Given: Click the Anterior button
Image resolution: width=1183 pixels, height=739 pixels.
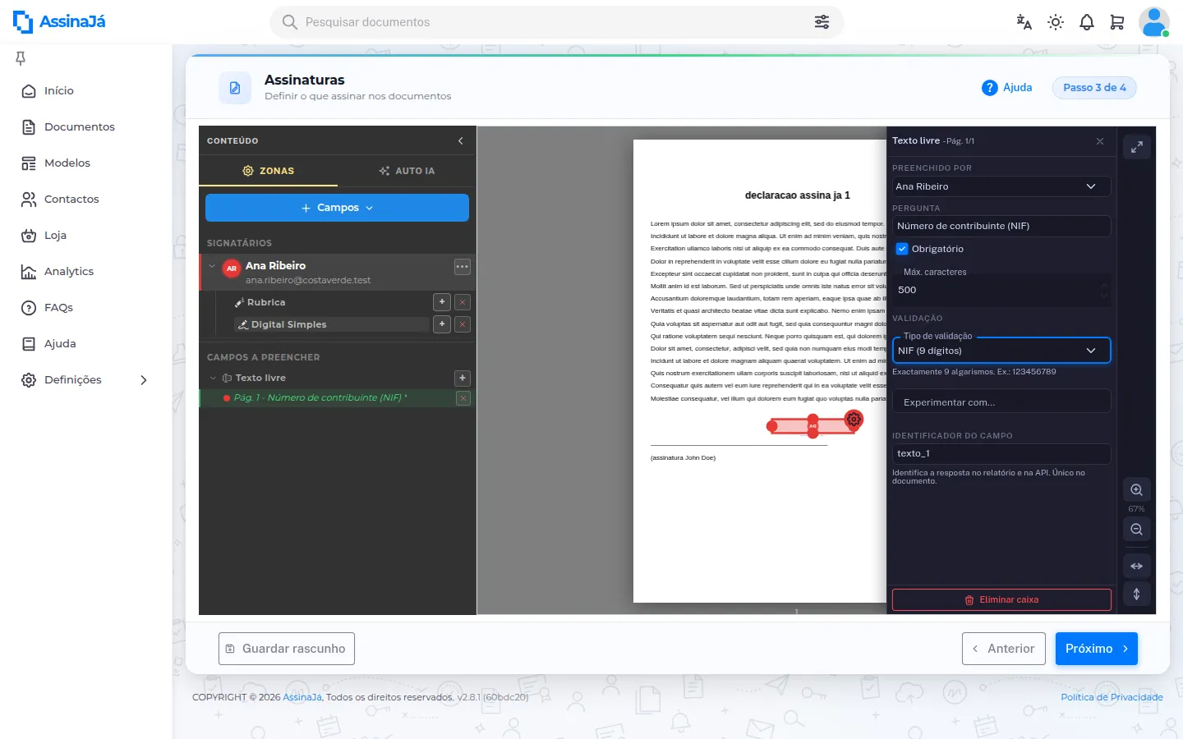Looking at the screenshot, I should coord(1004,649).
